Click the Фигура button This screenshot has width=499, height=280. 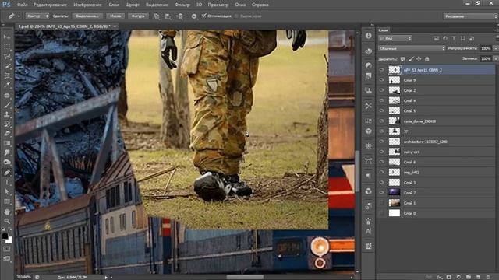[138, 16]
